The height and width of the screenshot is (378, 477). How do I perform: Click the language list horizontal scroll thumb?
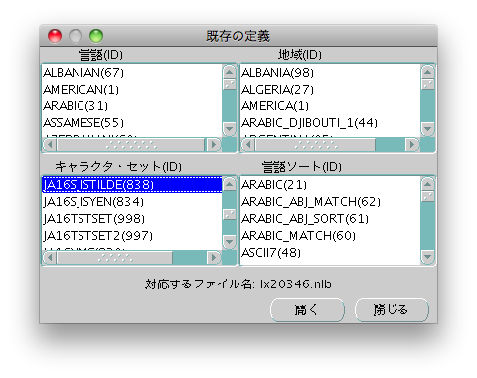[131, 145]
